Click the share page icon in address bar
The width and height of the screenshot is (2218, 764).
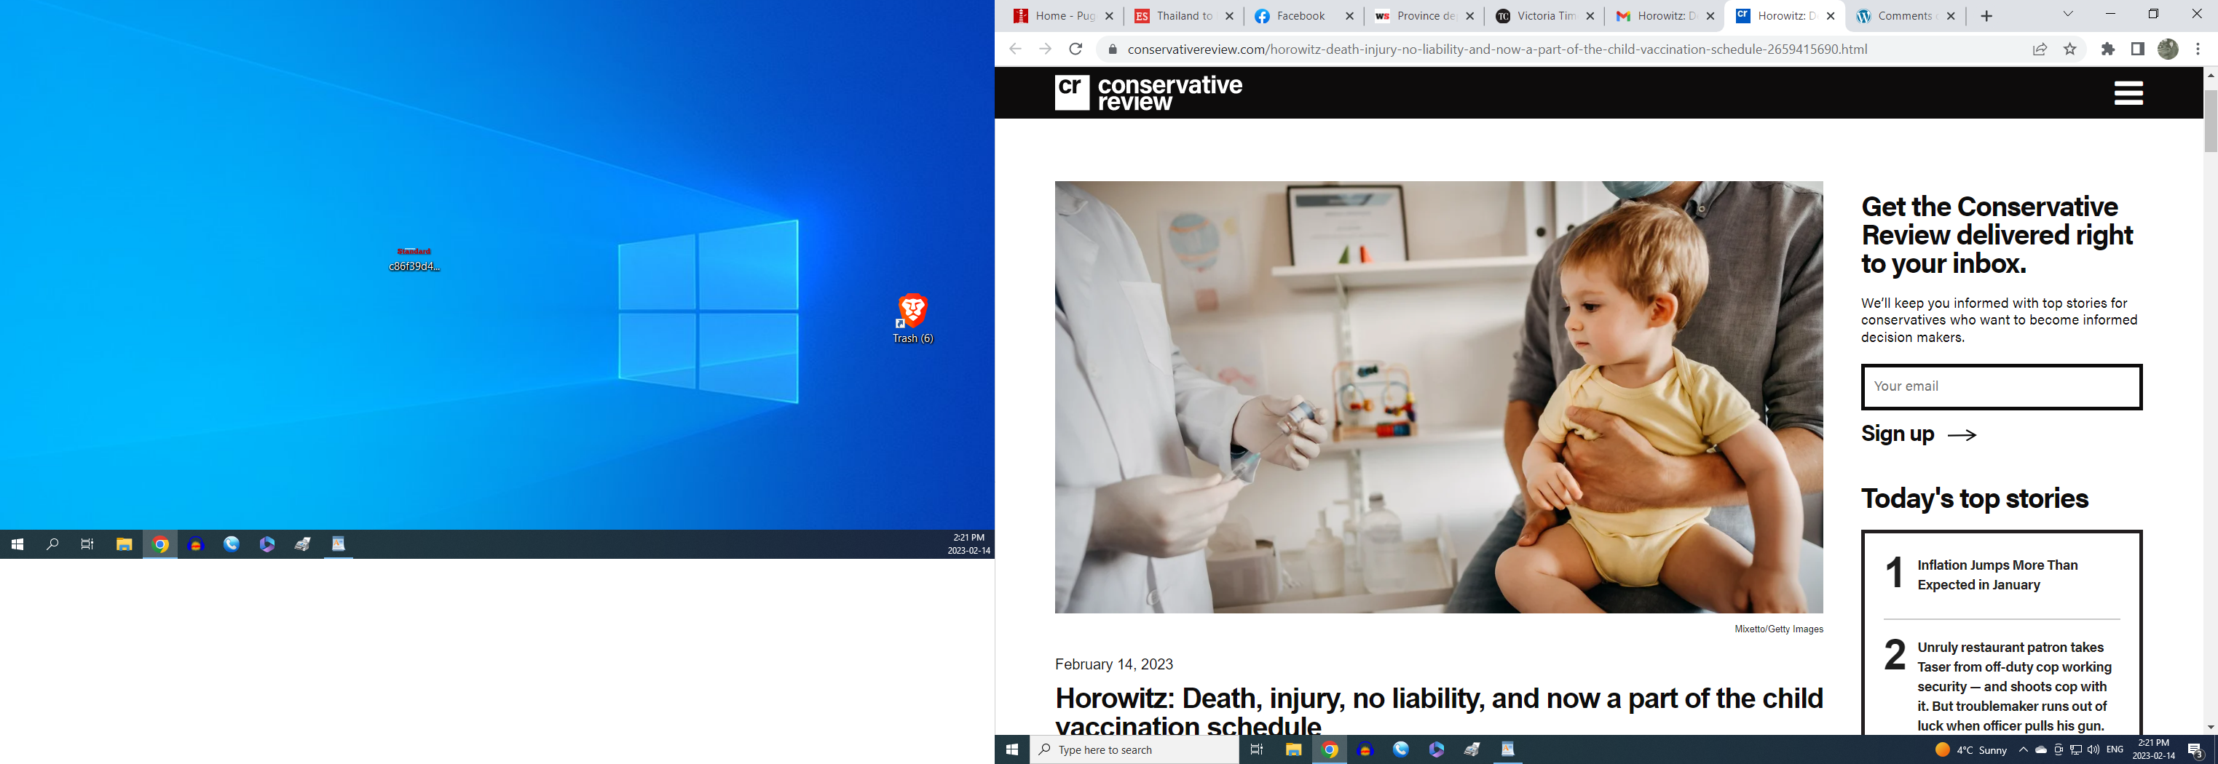(2040, 49)
